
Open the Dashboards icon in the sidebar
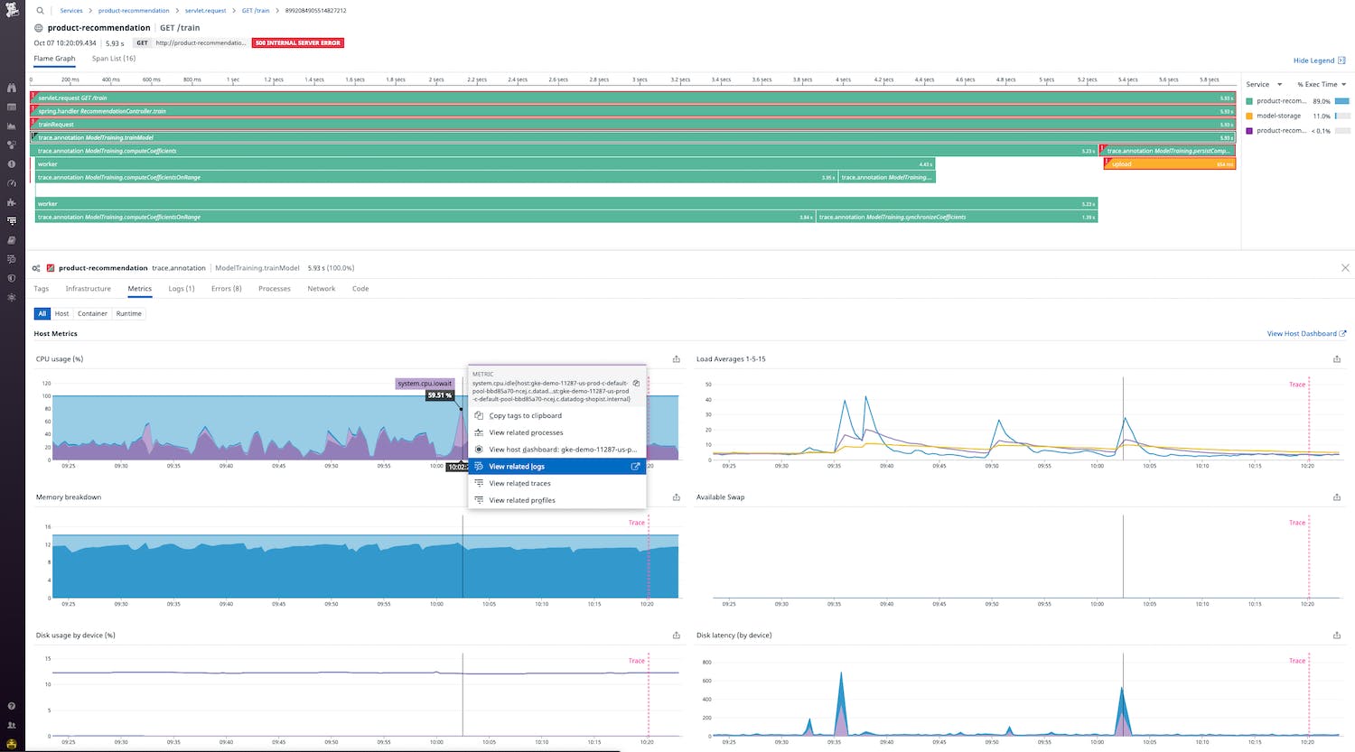pos(12,107)
